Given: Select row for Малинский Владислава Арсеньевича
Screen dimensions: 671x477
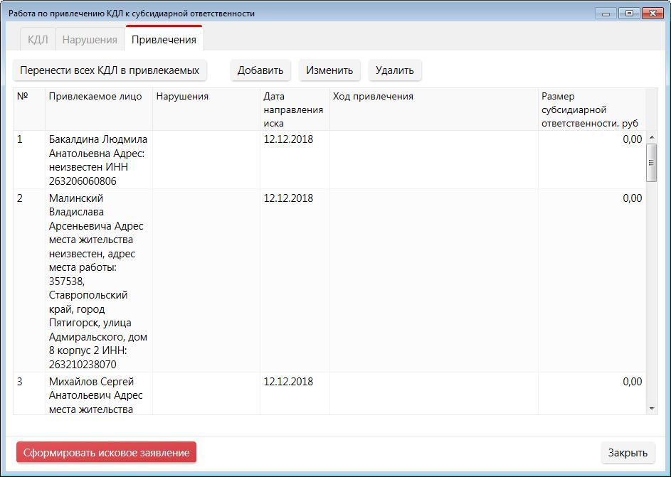Looking at the screenshot, I should tap(98, 281).
